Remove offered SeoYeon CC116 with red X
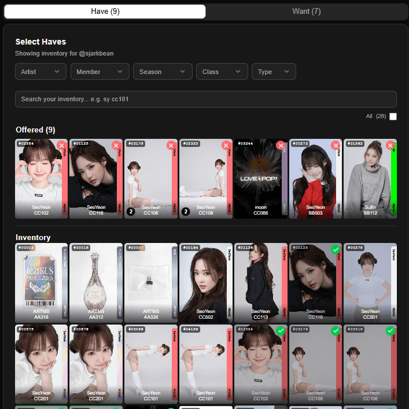409x409 pixels. tap(116, 145)
